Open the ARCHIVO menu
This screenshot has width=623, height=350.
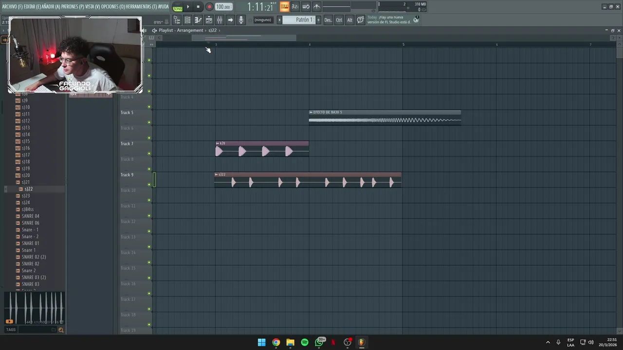click(12, 7)
